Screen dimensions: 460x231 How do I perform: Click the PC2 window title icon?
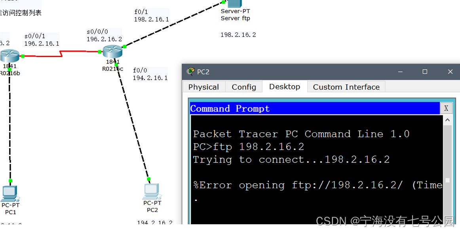click(x=191, y=72)
